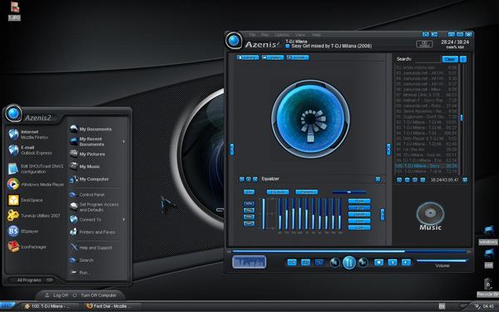Toggle the equalizer On button
The width and height of the screenshot is (499, 312).
[249, 192]
